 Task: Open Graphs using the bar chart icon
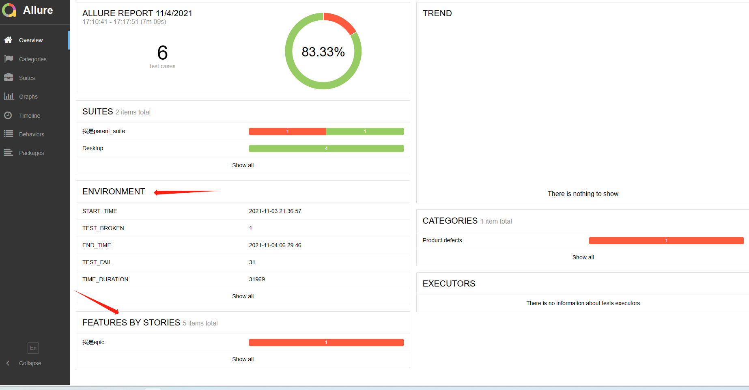9,96
